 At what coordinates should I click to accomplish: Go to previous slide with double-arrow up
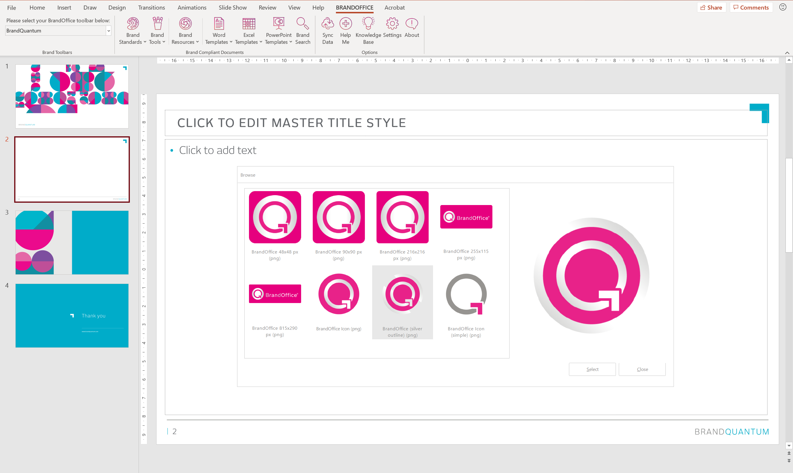[x=789, y=453]
